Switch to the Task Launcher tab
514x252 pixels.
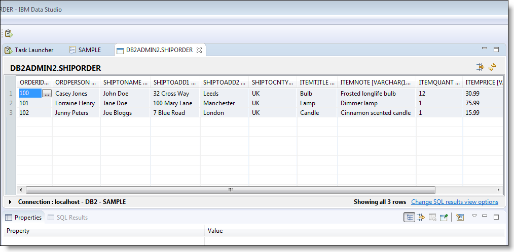(29, 50)
